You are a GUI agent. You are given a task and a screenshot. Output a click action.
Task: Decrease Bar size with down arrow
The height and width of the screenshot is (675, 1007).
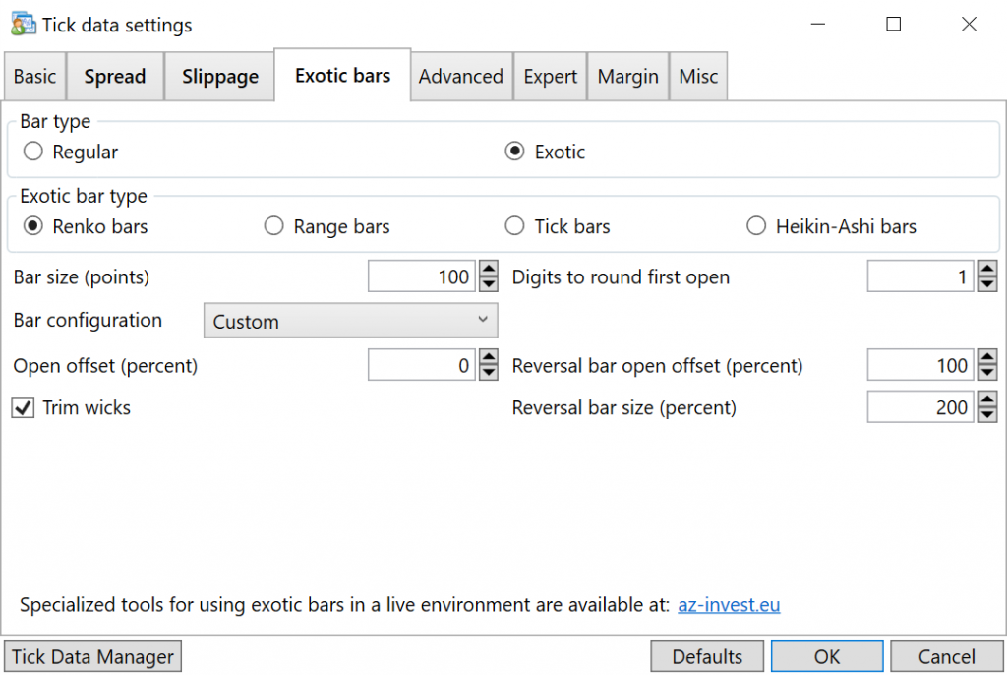[488, 284]
